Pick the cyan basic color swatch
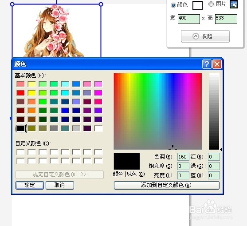The height and width of the screenshot is (226, 247). tap(65, 93)
